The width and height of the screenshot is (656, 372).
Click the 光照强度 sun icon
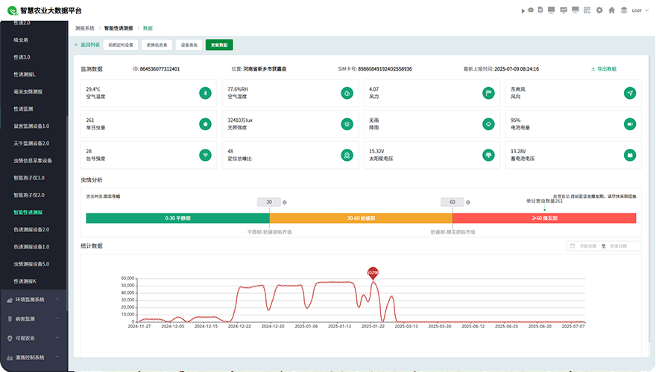pyautogui.click(x=346, y=124)
